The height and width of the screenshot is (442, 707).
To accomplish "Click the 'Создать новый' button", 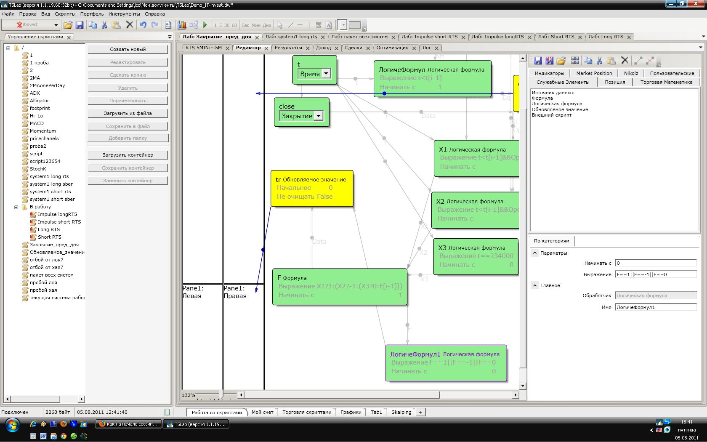I will (x=128, y=49).
